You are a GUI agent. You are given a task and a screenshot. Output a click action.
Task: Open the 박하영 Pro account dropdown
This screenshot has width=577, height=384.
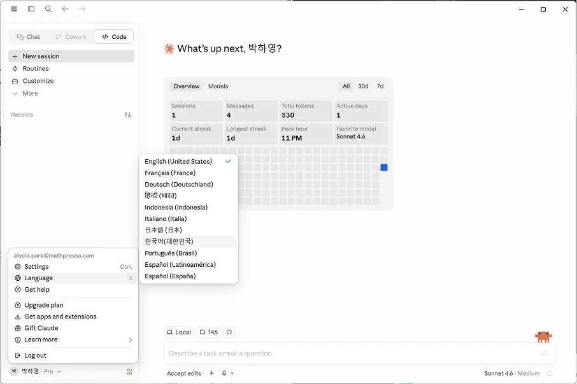point(41,371)
